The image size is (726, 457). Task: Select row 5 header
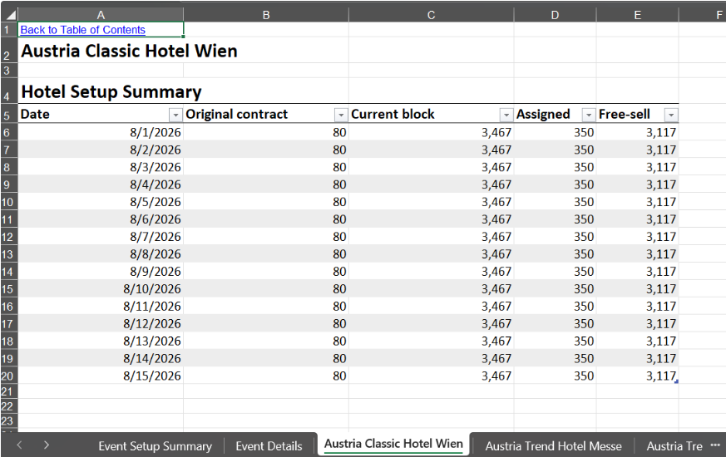(x=9, y=115)
